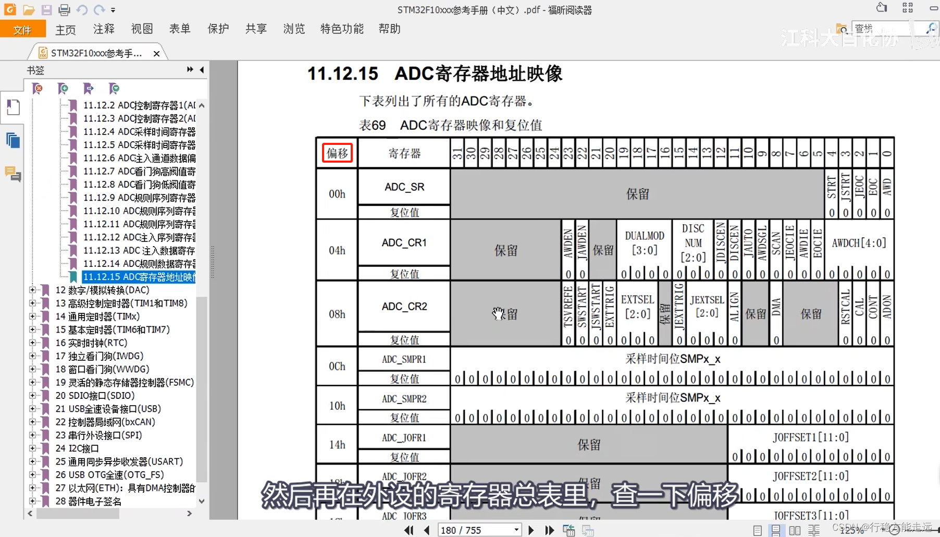Click the Print icon in quick access toolbar

(64, 9)
